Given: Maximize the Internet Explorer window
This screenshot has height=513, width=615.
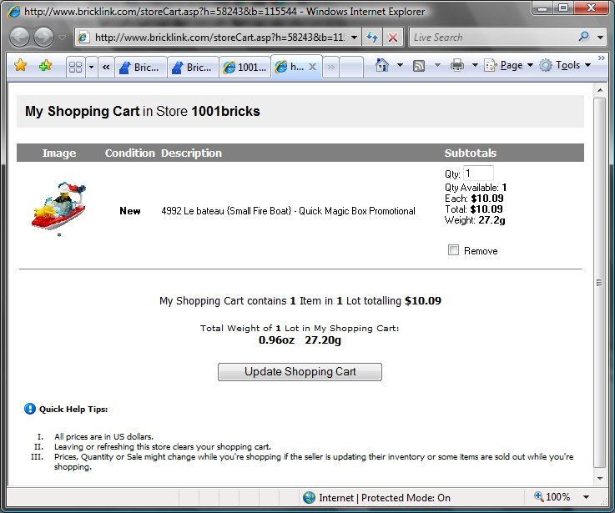Looking at the screenshot, I should coord(563,8).
